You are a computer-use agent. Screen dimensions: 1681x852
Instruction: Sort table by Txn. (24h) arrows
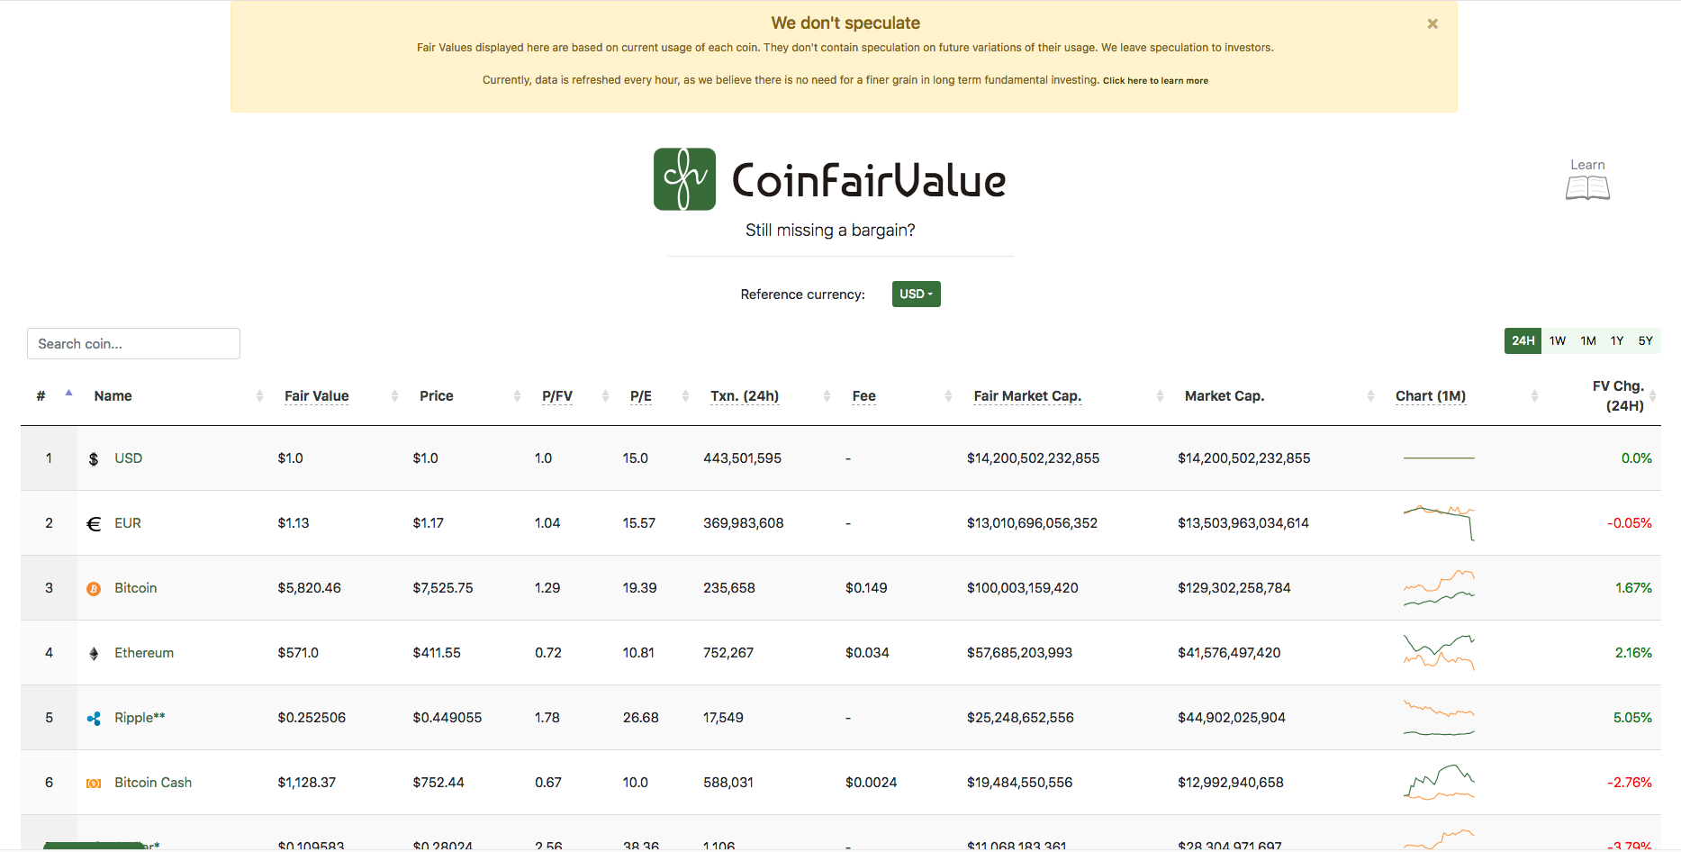[827, 396]
